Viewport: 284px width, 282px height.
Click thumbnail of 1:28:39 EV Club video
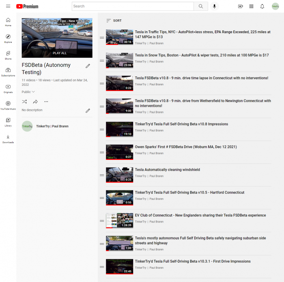click(x=120, y=221)
